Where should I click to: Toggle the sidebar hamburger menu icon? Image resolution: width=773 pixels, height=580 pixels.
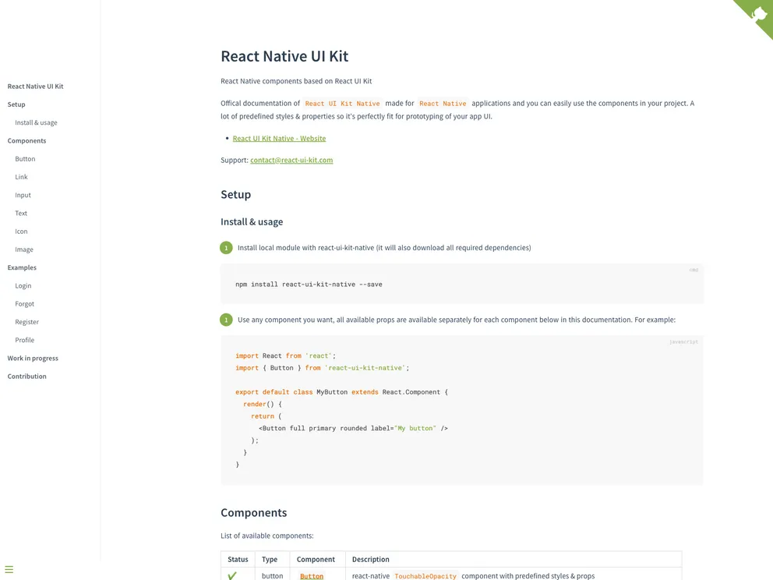pos(9,570)
